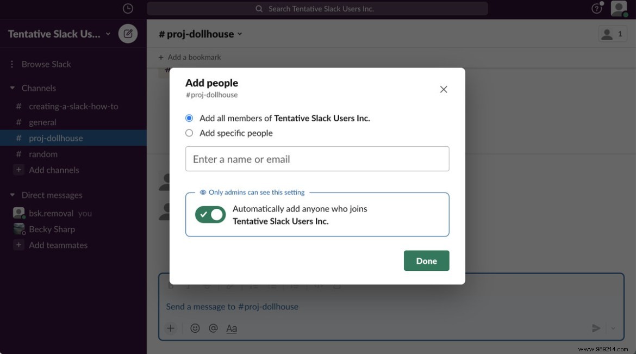Image resolution: width=636 pixels, height=354 pixels.
Task: Click the mention (@) icon in composer
Action: tap(213, 328)
